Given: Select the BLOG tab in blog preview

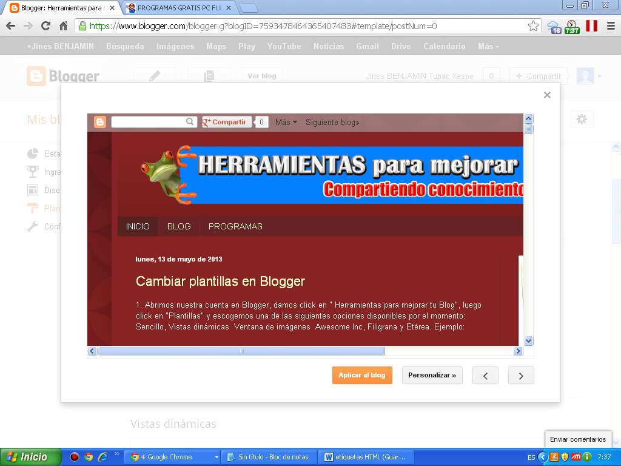Looking at the screenshot, I should (179, 226).
